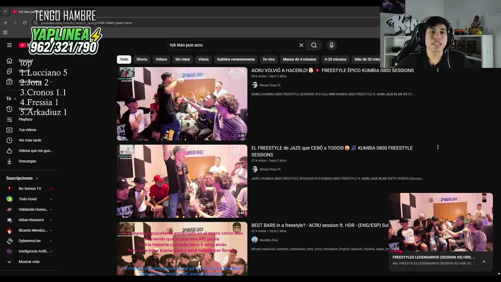Open BEST BARS in a freestyle title
This screenshot has height=282, width=501.
pos(320,226)
